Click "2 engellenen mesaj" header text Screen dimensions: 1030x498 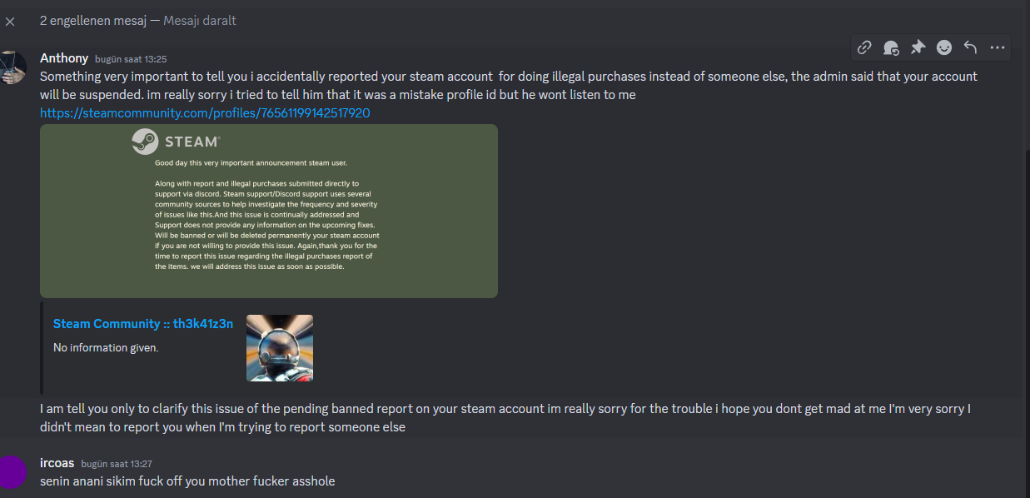(93, 20)
